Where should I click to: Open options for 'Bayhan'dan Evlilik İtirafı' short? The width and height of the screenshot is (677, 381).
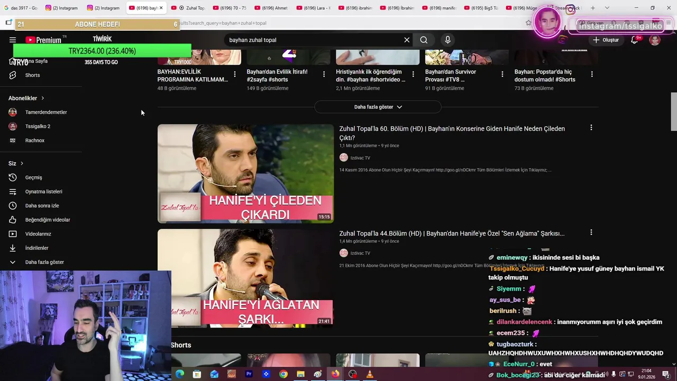coord(324,74)
